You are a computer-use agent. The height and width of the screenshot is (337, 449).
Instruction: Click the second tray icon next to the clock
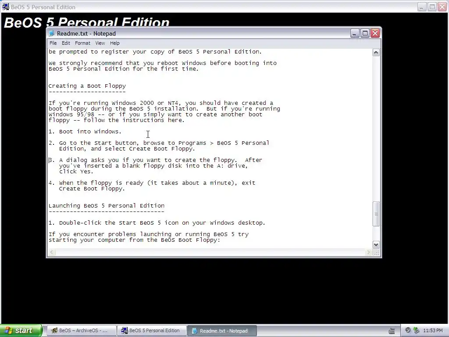[416, 330]
